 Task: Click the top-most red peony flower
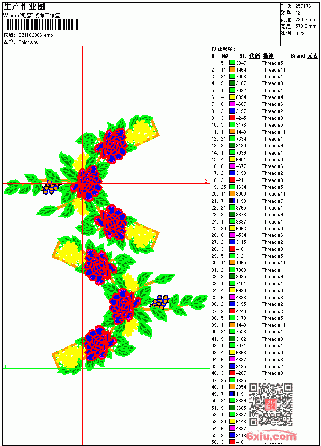[111, 145]
